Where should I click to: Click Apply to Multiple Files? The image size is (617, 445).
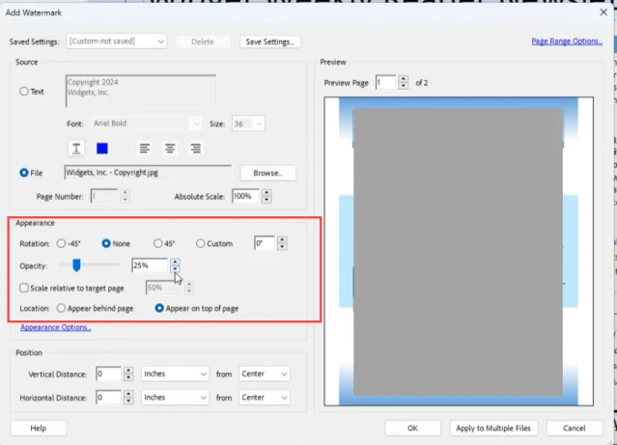493,428
